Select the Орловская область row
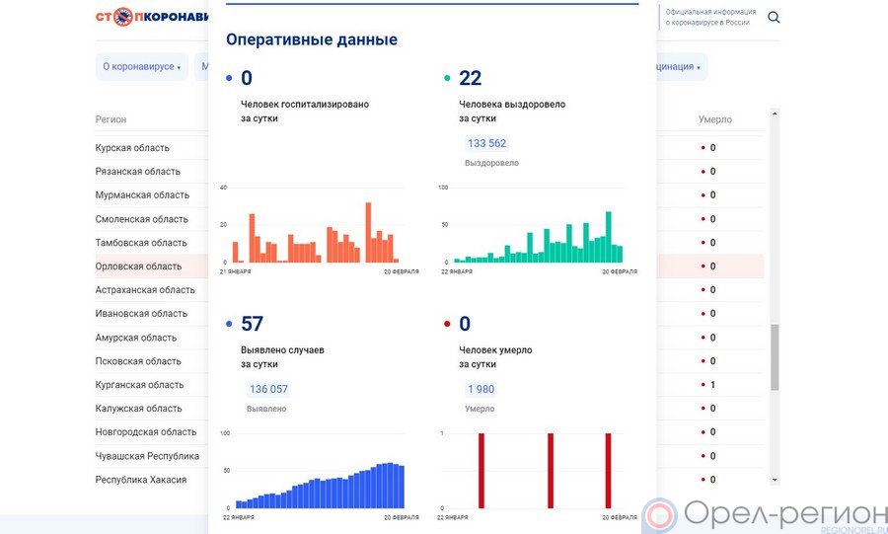The image size is (888, 534). [x=138, y=267]
